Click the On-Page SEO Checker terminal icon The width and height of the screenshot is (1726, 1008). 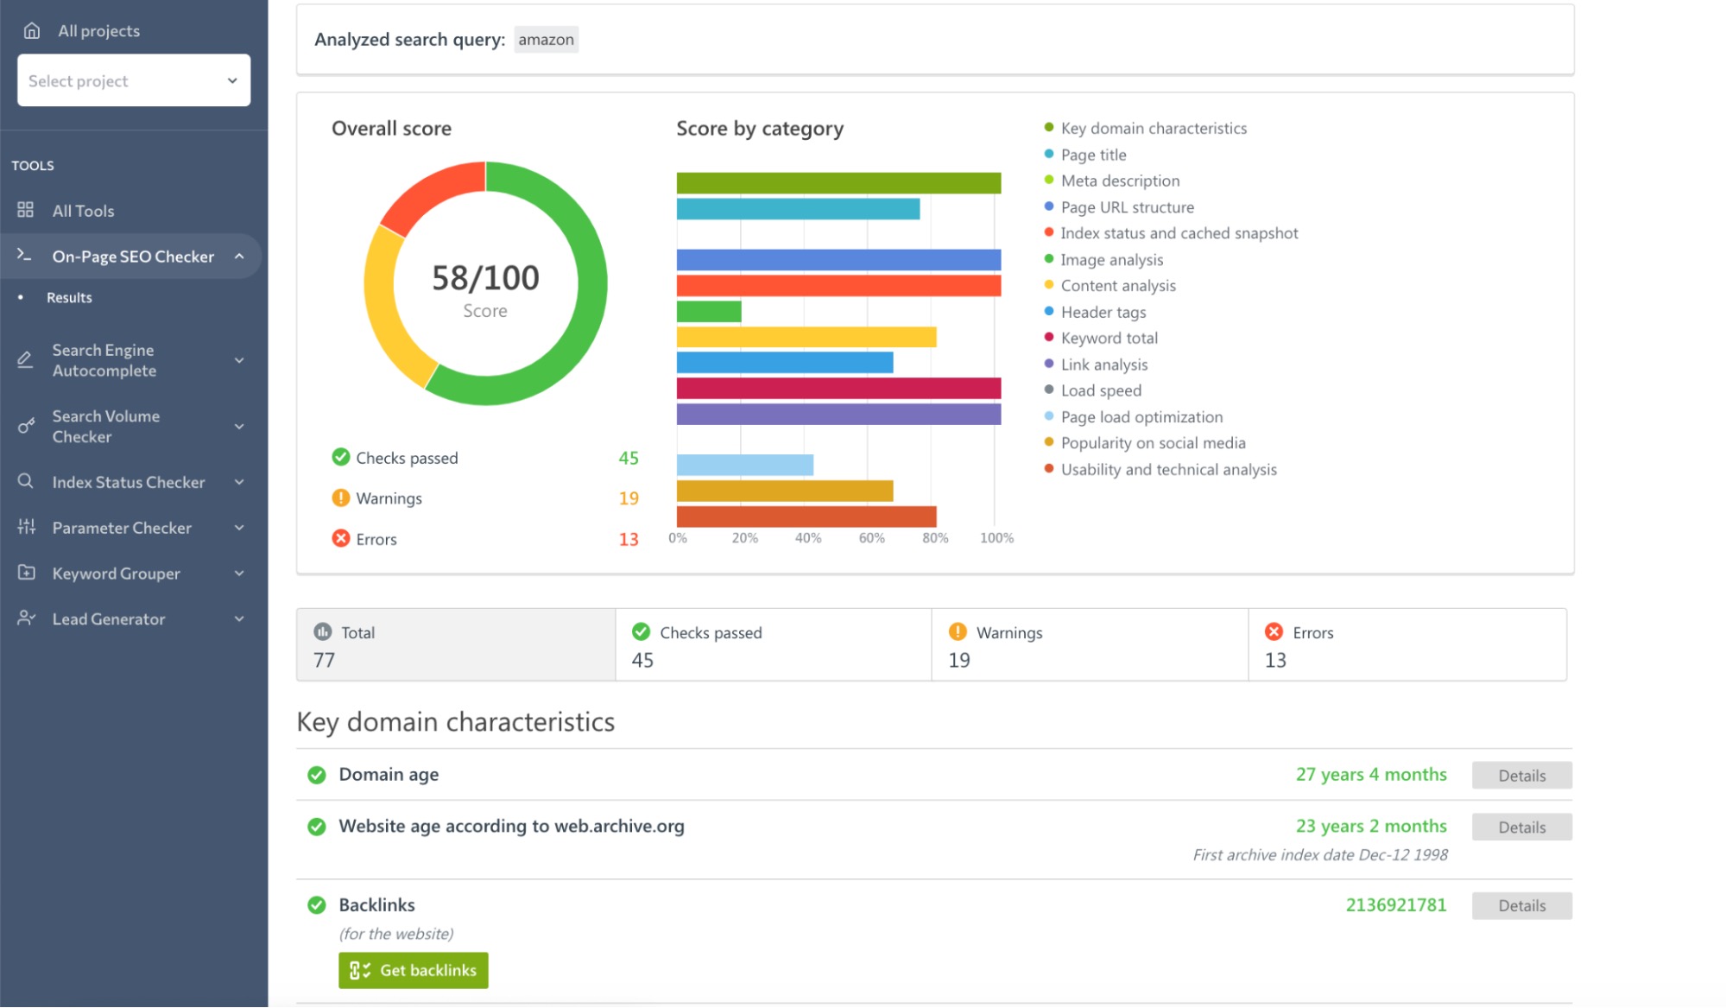[x=23, y=254]
